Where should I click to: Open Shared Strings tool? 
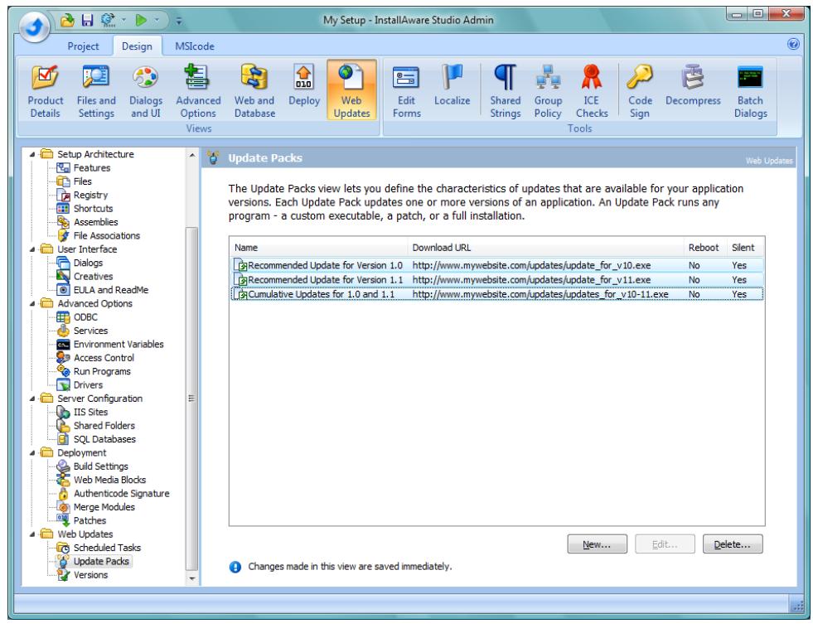tap(506, 91)
